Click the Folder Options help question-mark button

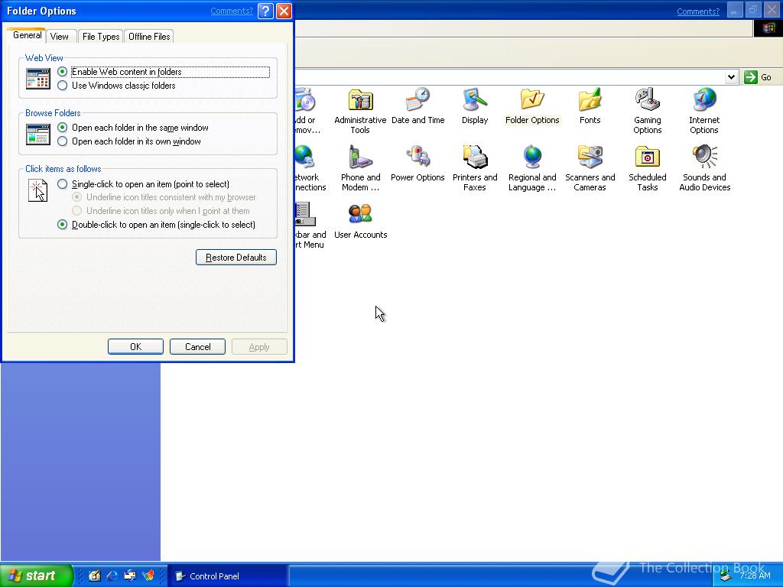coord(265,11)
